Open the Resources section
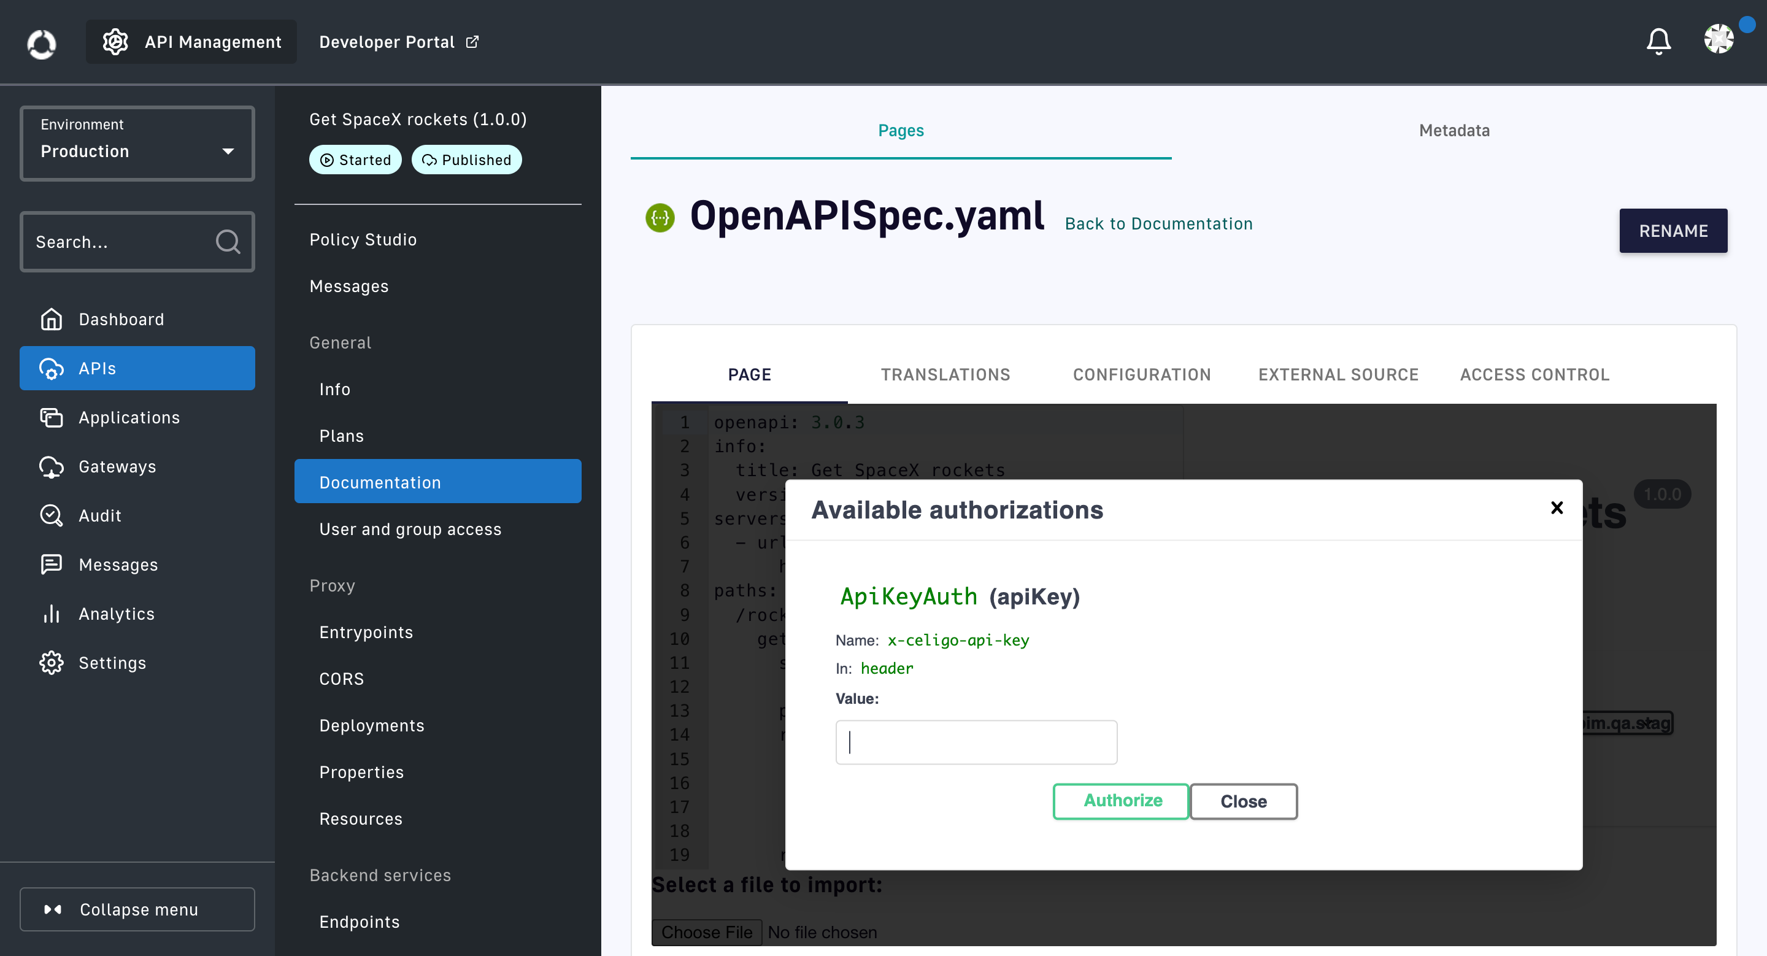The image size is (1767, 956). 437,818
